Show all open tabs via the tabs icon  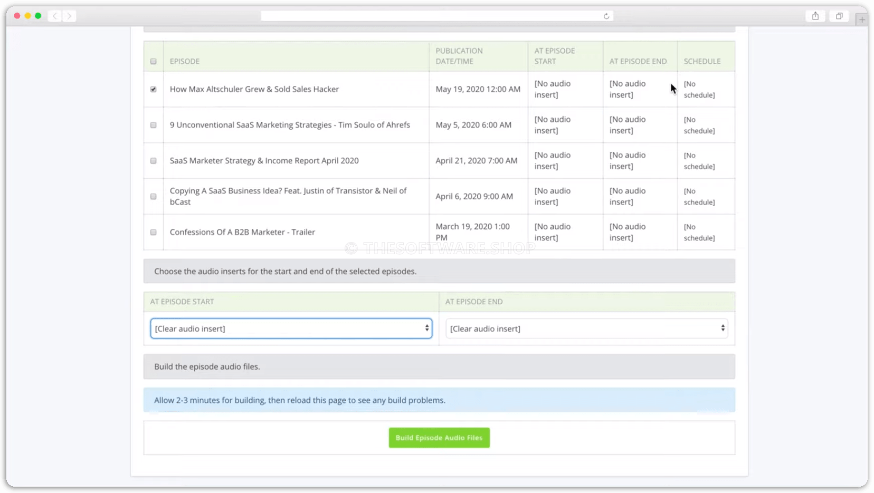point(839,16)
